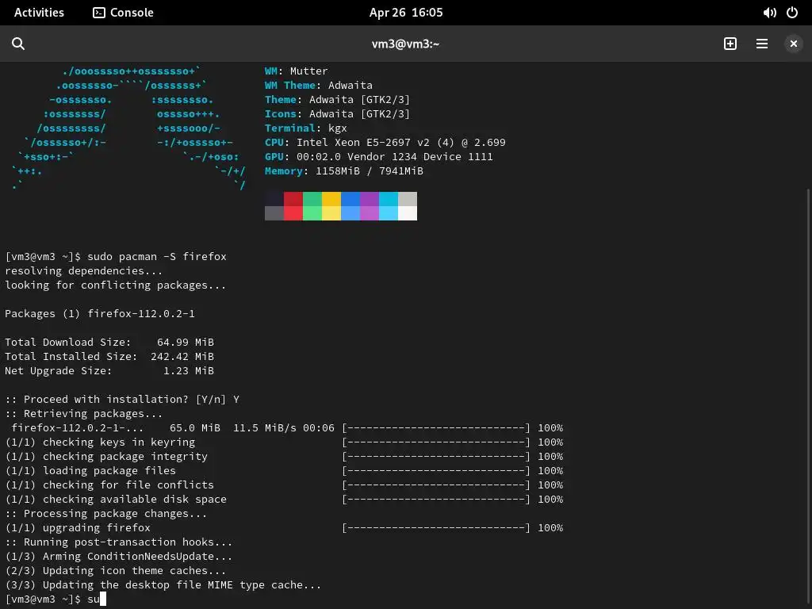The height and width of the screenshot is (609, 812).
Task: Click 'looking for conflicting packages...' line
Action: 116,285
